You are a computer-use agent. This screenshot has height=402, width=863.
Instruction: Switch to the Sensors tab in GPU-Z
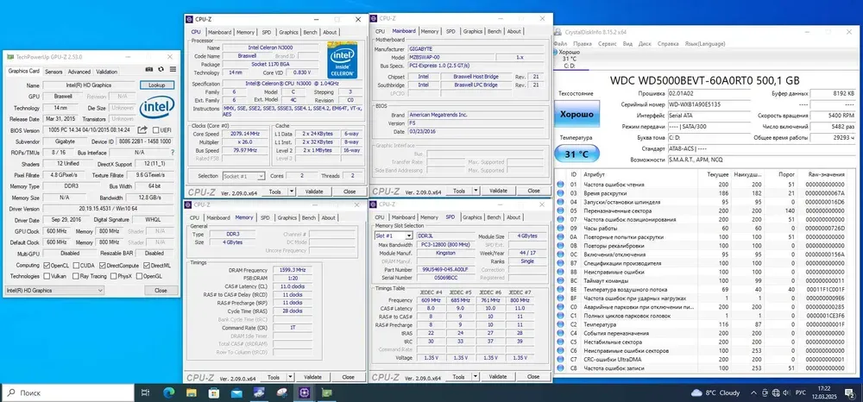[x=54, y=72]
